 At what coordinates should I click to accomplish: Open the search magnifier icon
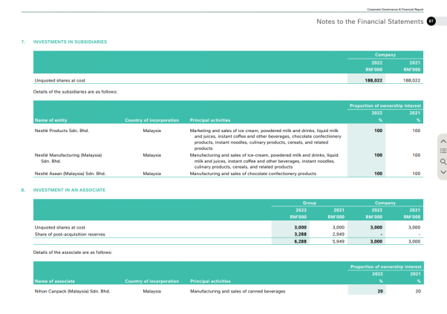[x=443, y=162]
